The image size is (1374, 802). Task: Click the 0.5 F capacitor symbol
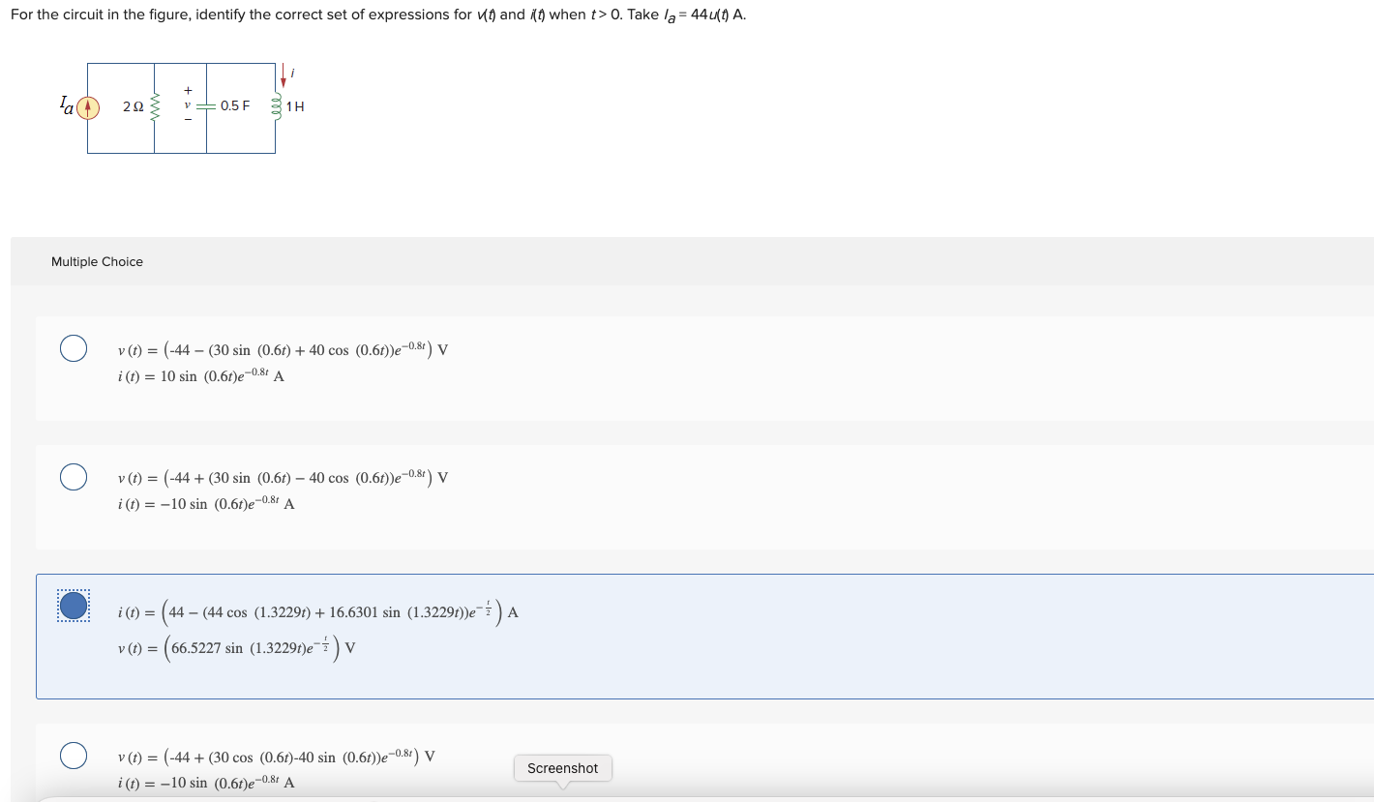(x=206, y=106)
